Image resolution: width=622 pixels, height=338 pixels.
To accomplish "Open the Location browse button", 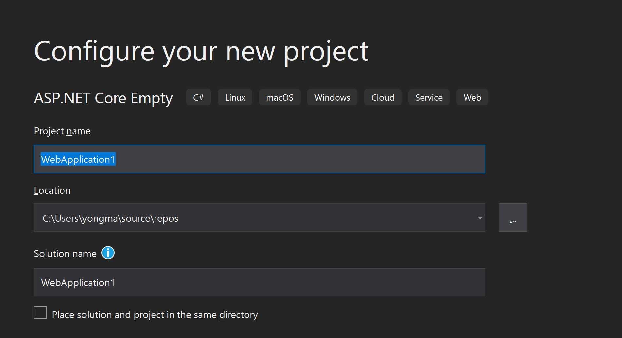I will coord(513,218).
